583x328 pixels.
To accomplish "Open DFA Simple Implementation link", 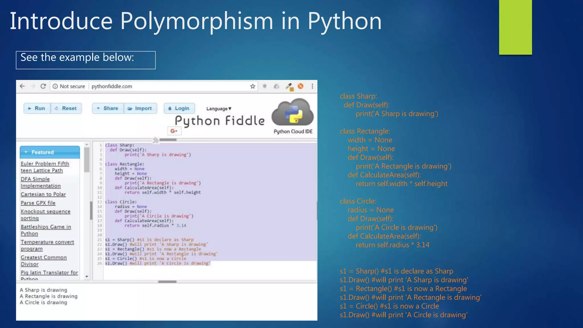I will click(41, 183).
